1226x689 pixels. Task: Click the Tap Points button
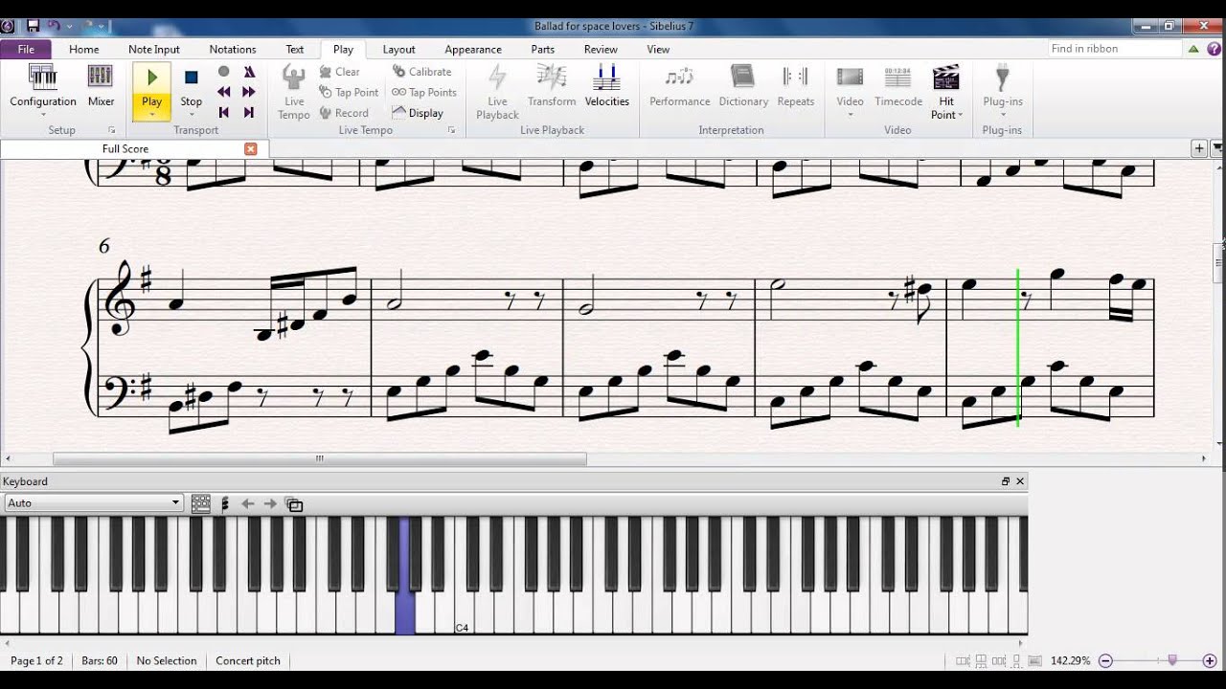click(x=424, y=92)
